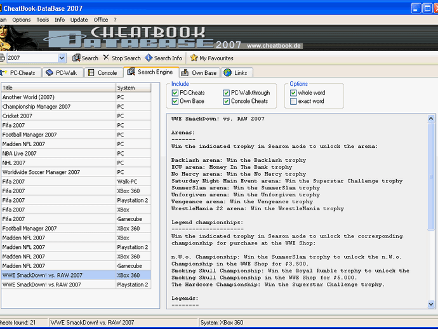Select NBA Live 2007 row

pyautogui.click(x=76, y=154)
